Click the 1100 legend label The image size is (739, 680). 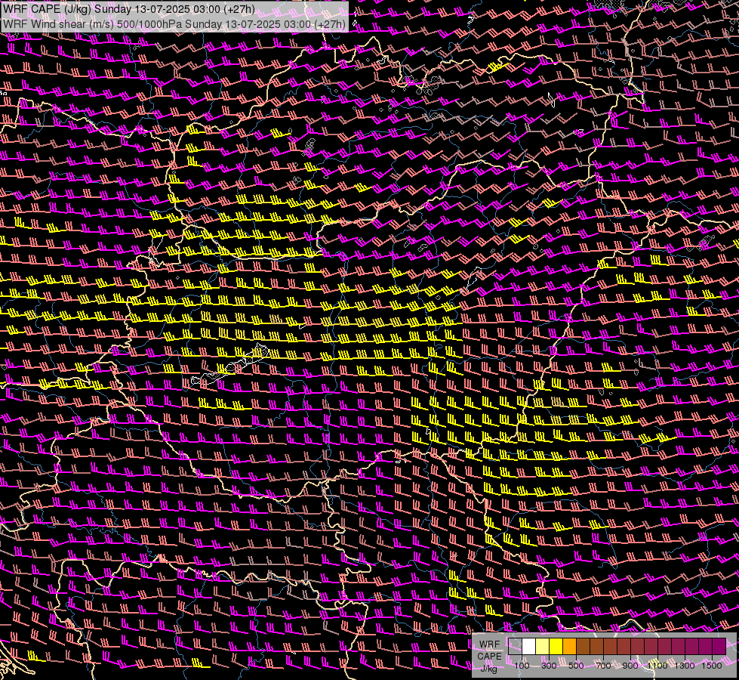(657, 666)
